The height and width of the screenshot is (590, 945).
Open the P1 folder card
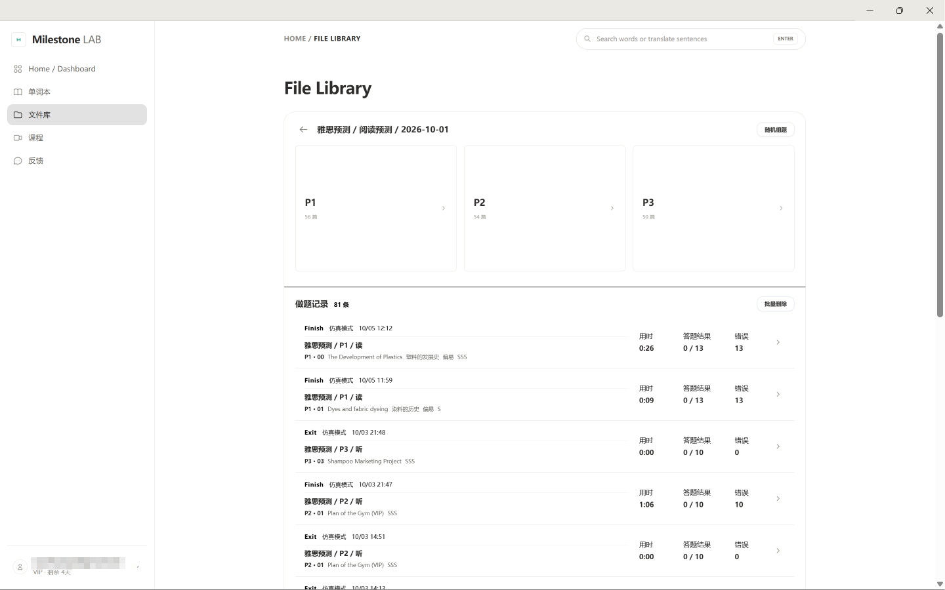(376, 208)
